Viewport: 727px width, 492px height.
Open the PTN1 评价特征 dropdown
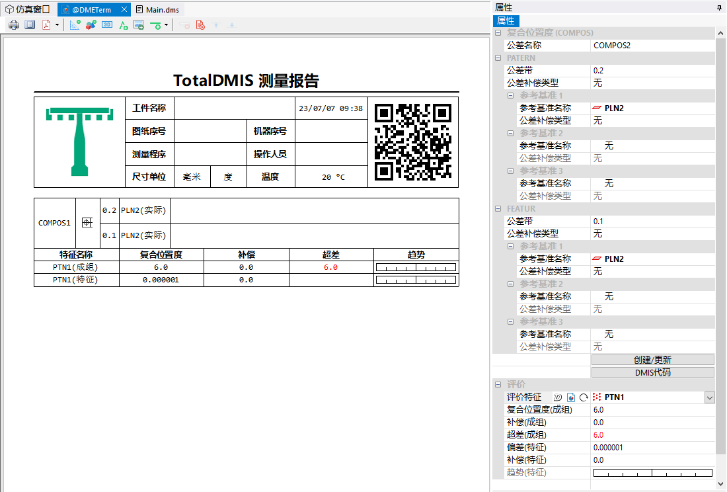(709, 397)
